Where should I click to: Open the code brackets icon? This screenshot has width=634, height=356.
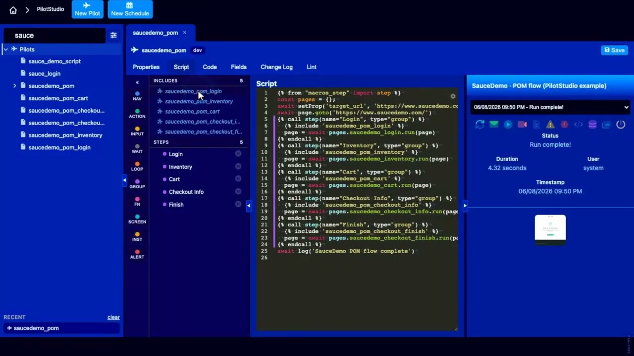click(579, 125)
